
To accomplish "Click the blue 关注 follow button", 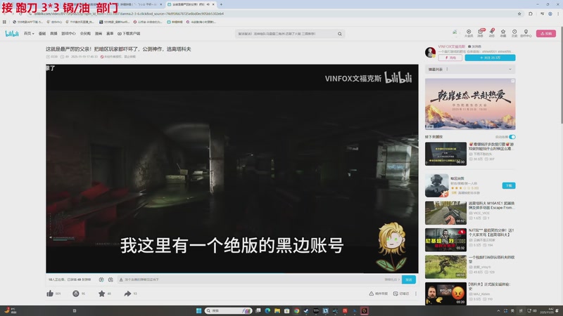I will (x=490, y=58).
